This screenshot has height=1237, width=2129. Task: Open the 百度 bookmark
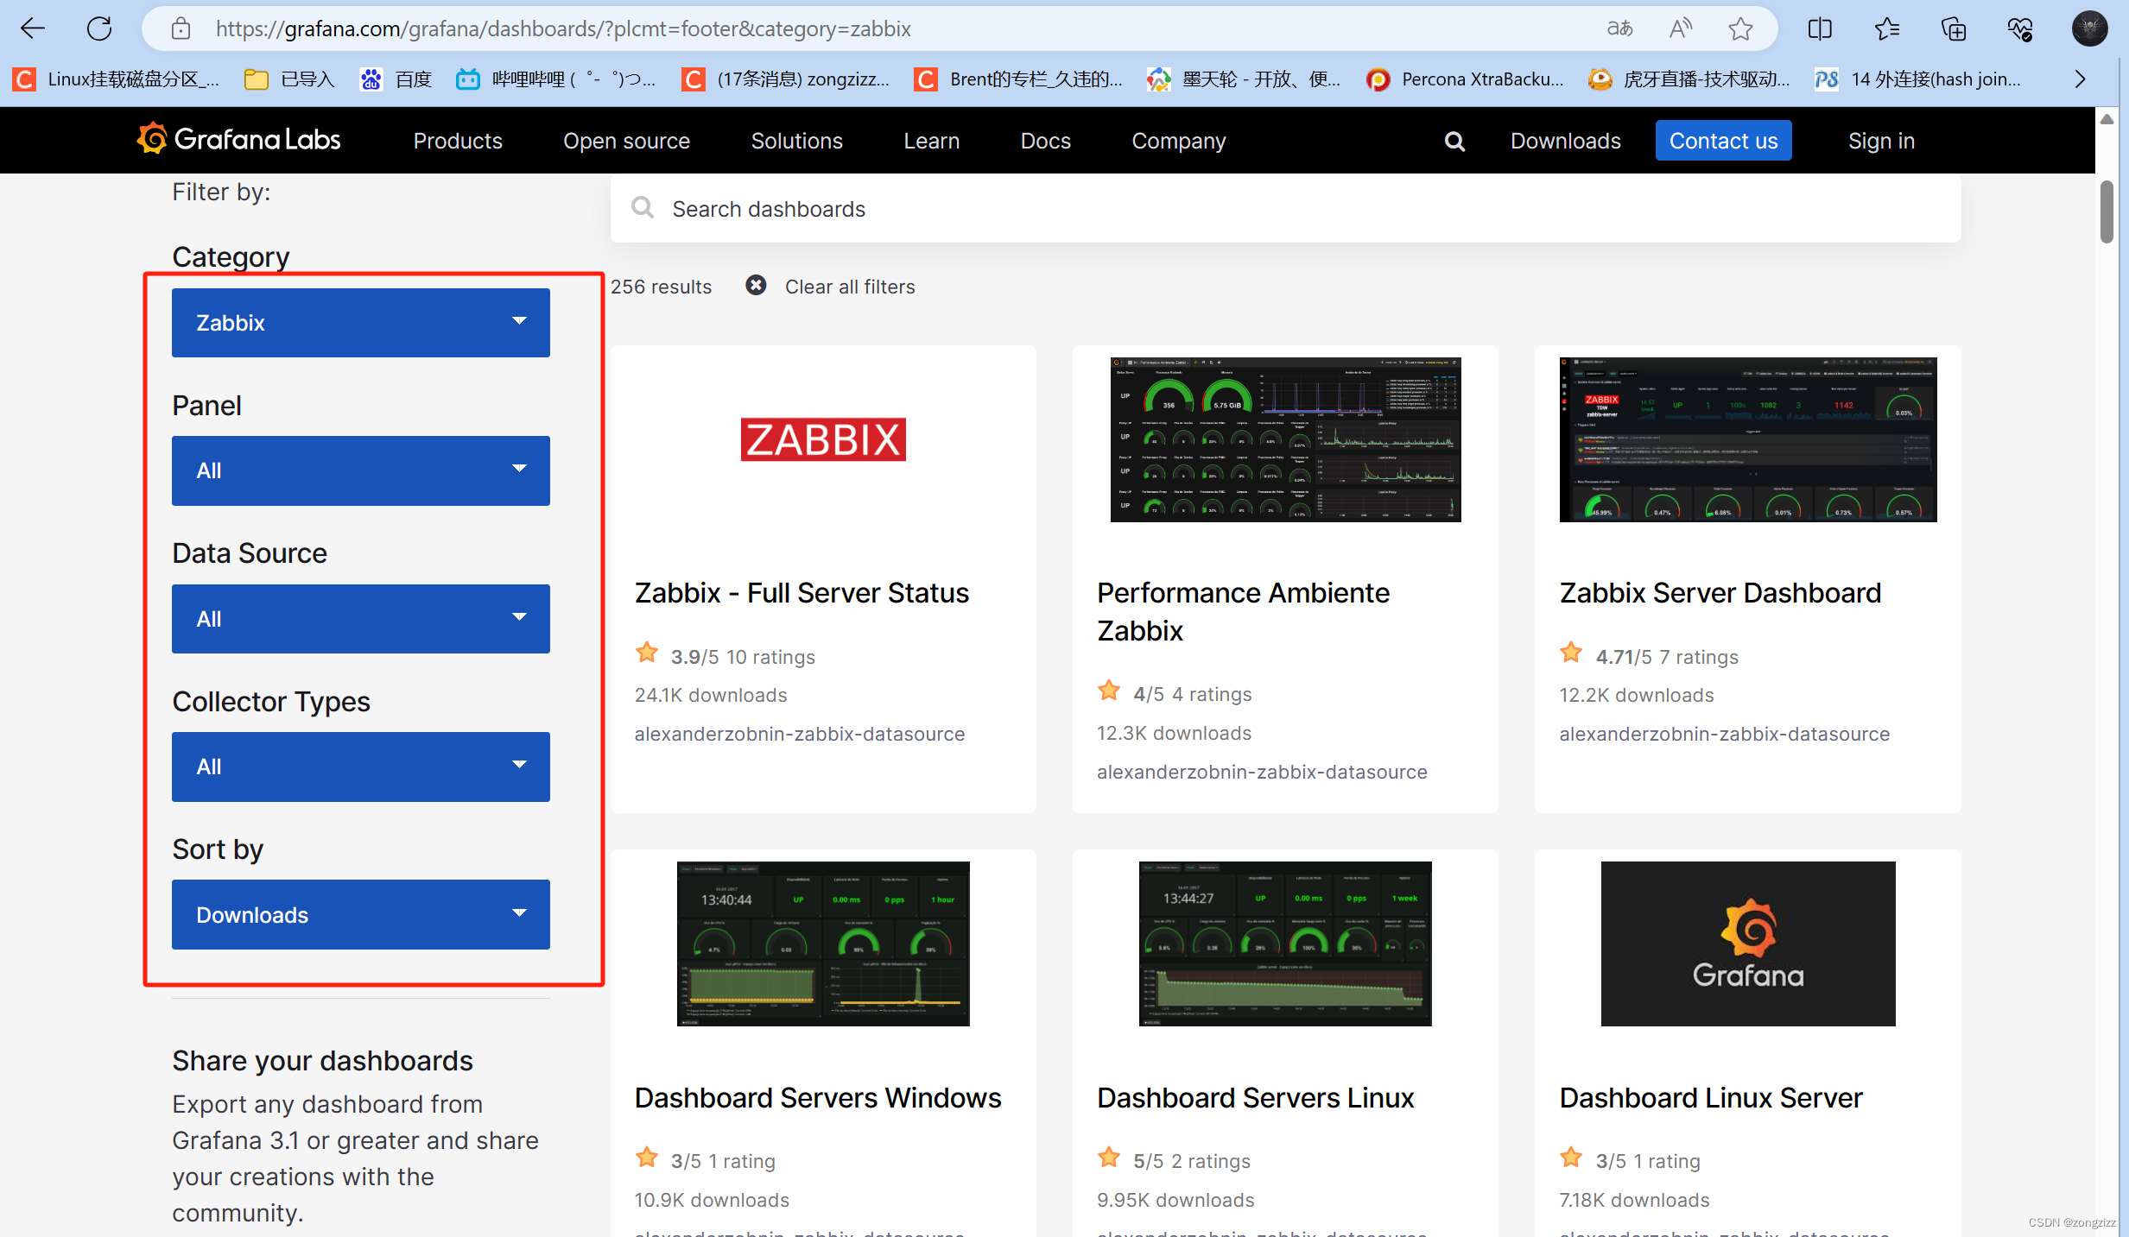396,79
